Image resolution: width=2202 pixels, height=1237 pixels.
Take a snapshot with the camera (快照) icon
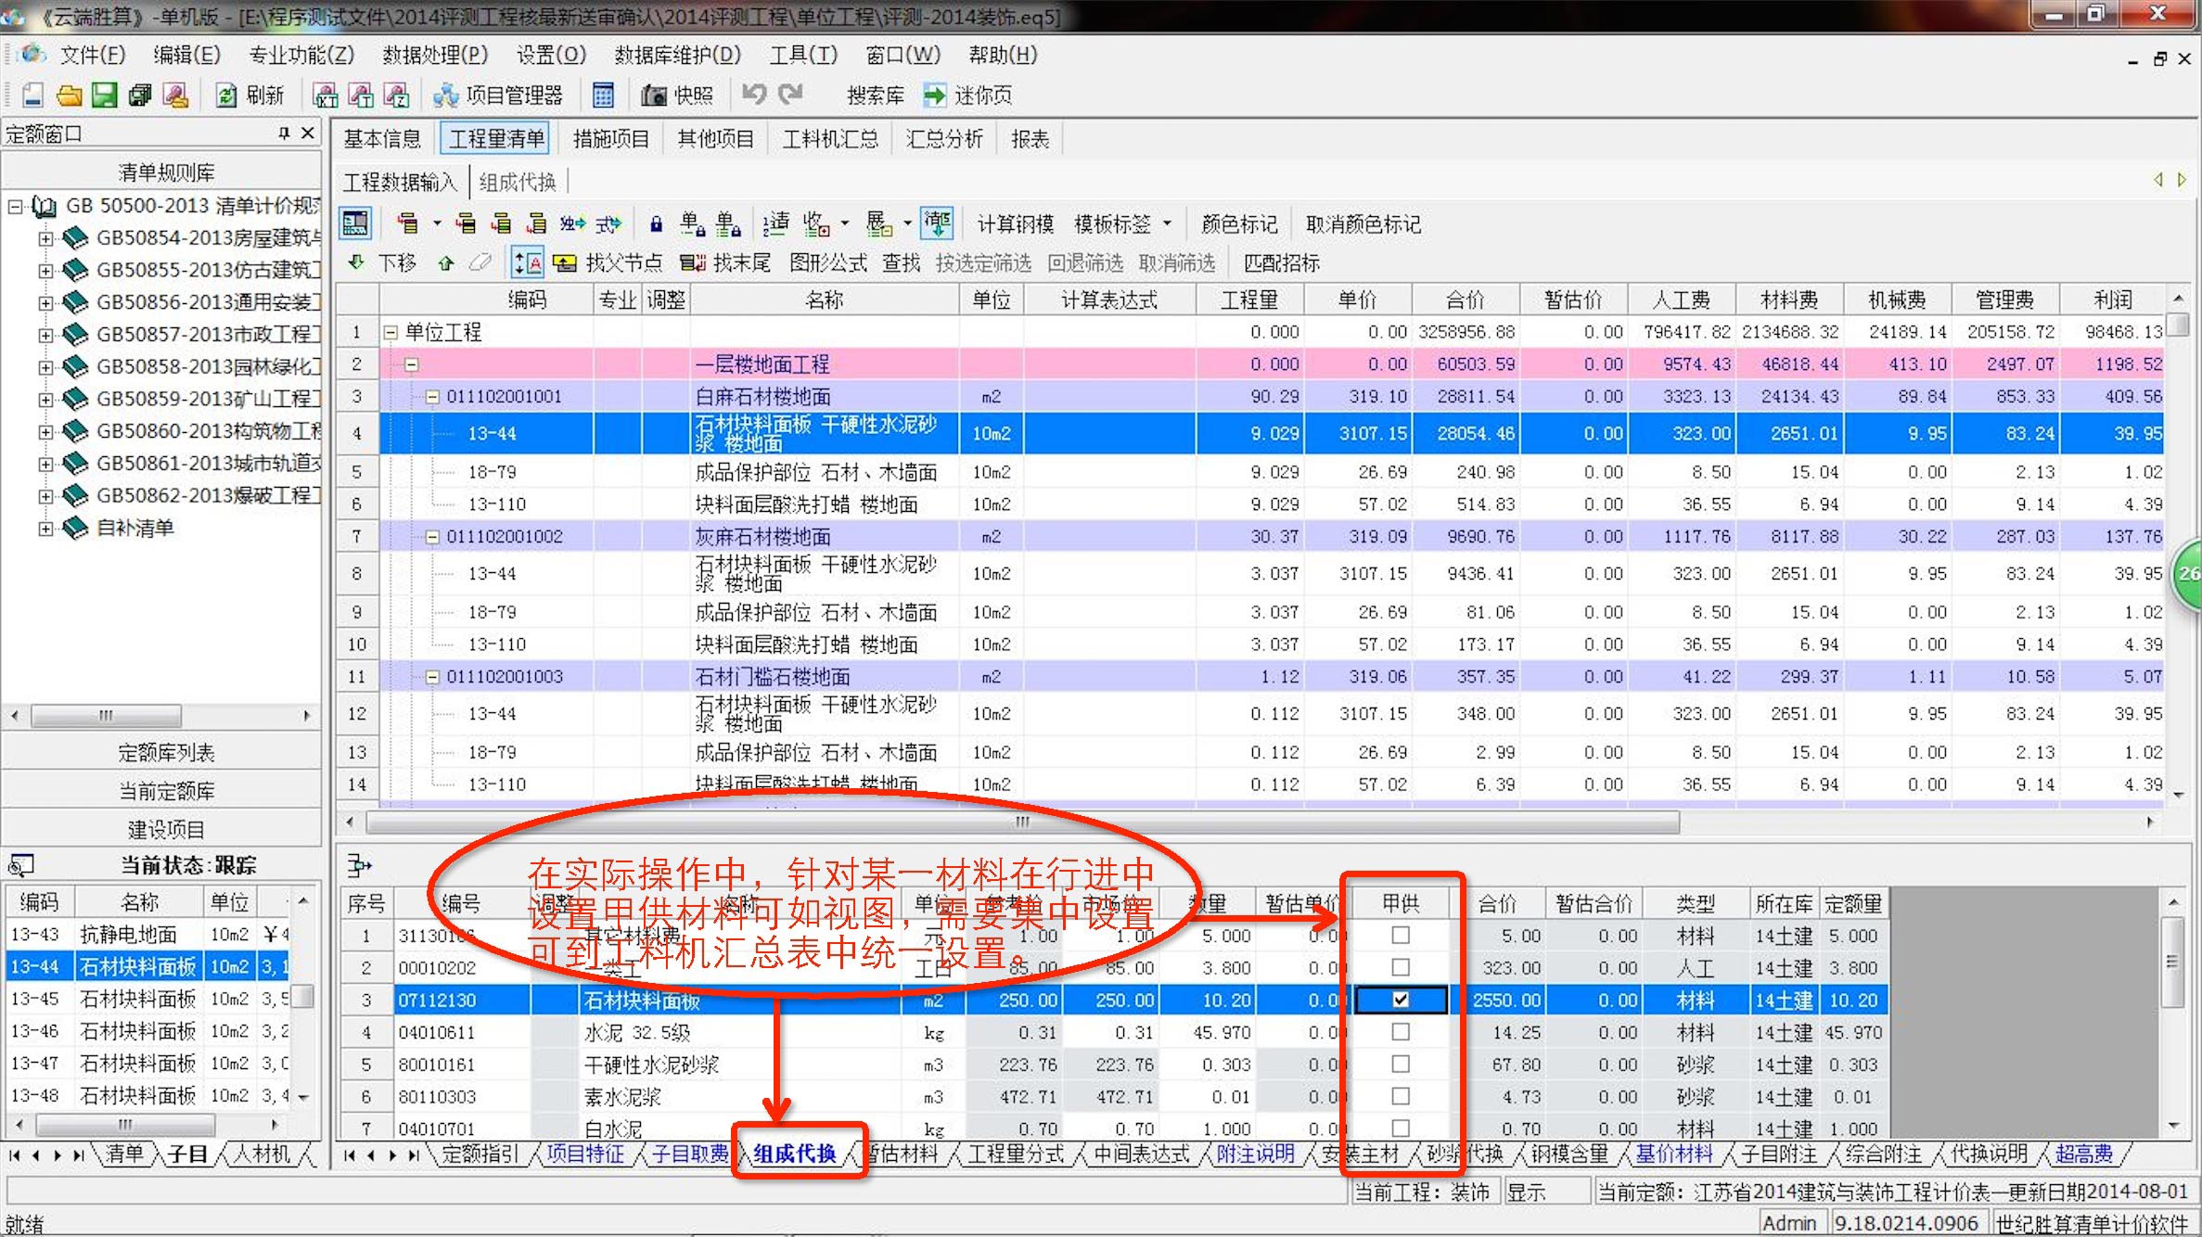coord(654,95)
